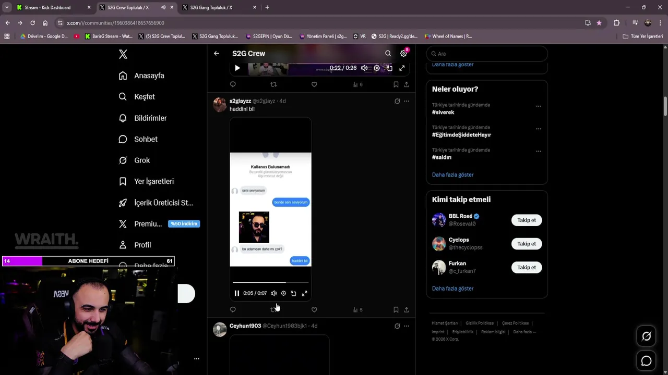Open Grok floating button
This screenshot has height=375, width=668.
[646, 336]
